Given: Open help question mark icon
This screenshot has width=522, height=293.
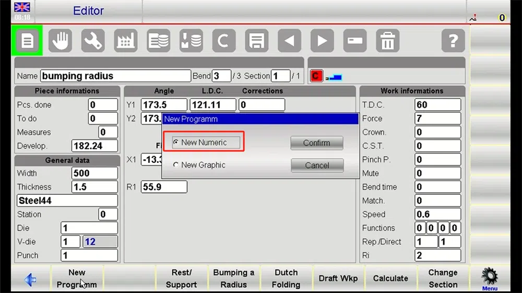Looking at the screenshot, I should pyautogui.click(x=453, y=41).
